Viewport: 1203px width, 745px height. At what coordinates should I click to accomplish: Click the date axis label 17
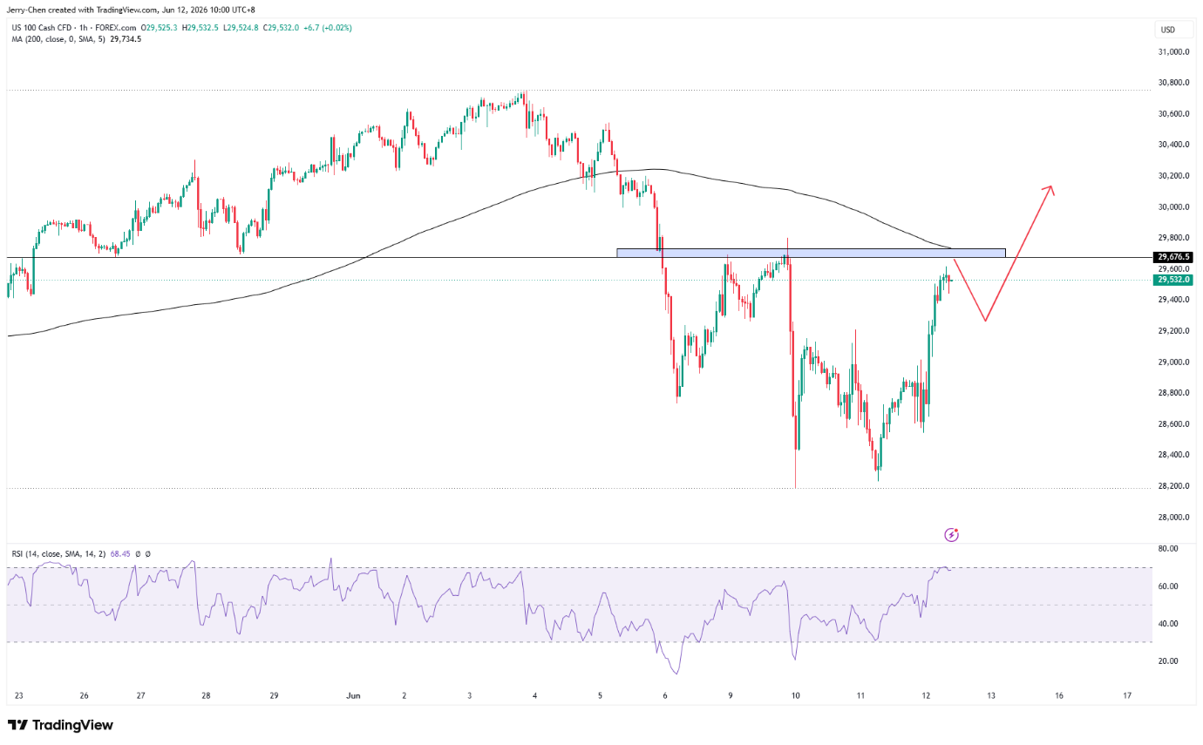pos(1127,696)
